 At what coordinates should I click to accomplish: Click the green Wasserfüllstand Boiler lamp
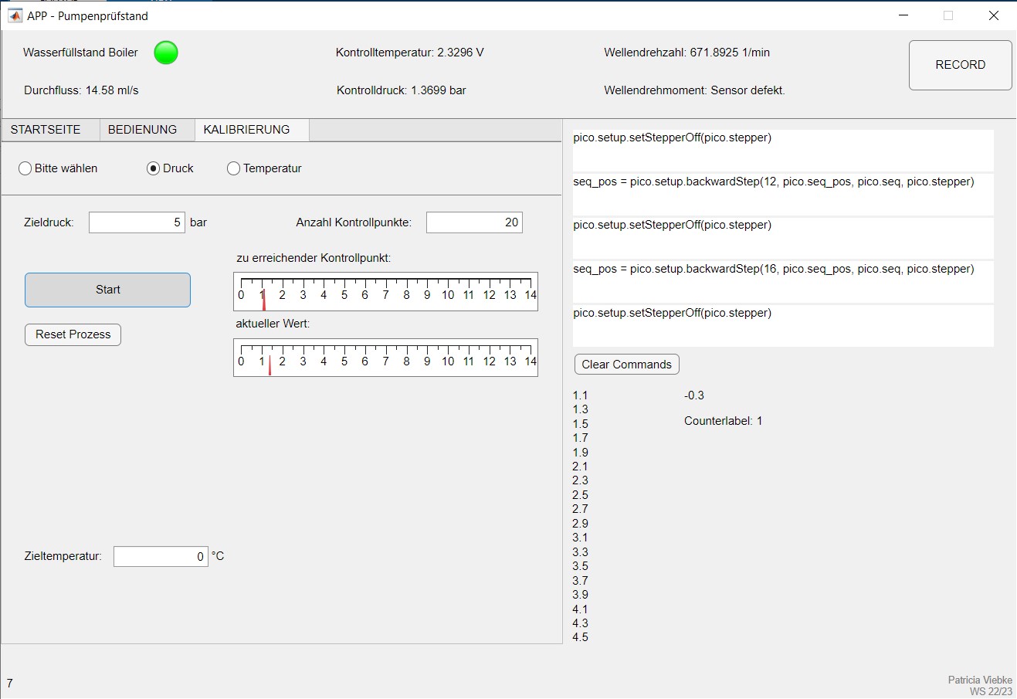tap(166, 53)
